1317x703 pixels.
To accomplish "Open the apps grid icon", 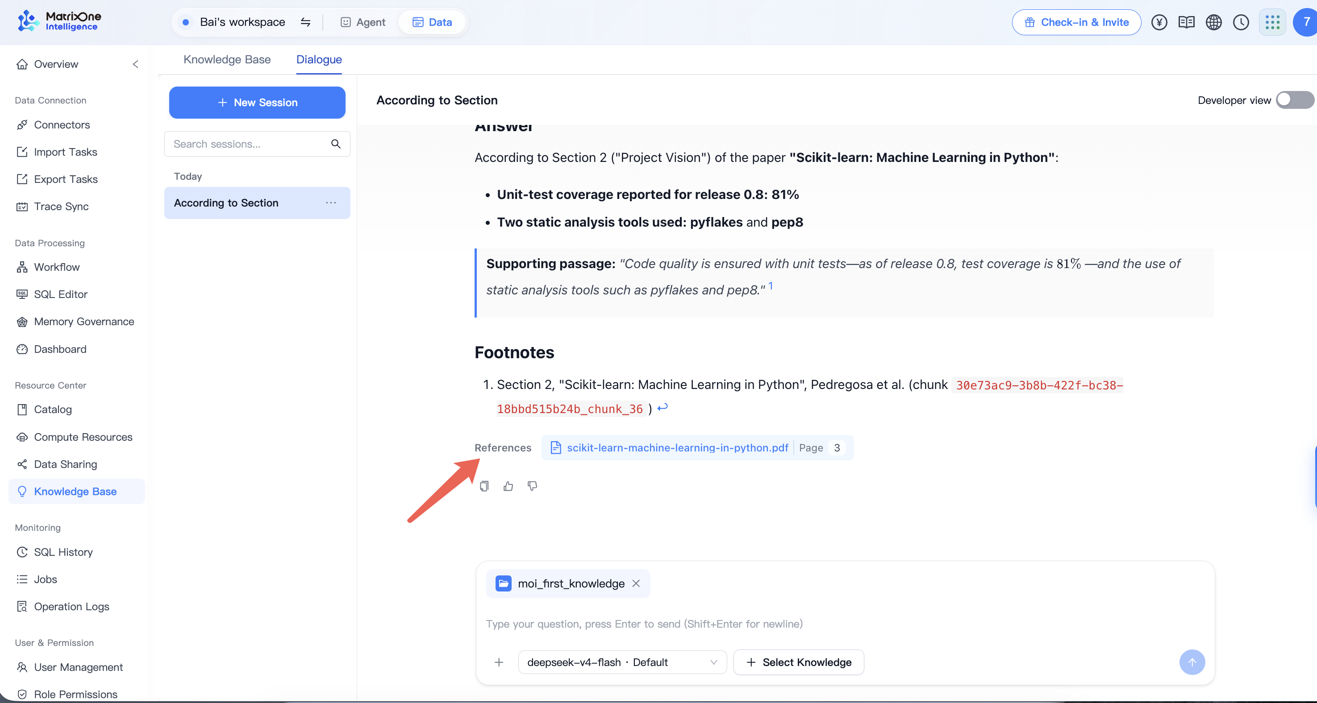I will (1272, 22).
